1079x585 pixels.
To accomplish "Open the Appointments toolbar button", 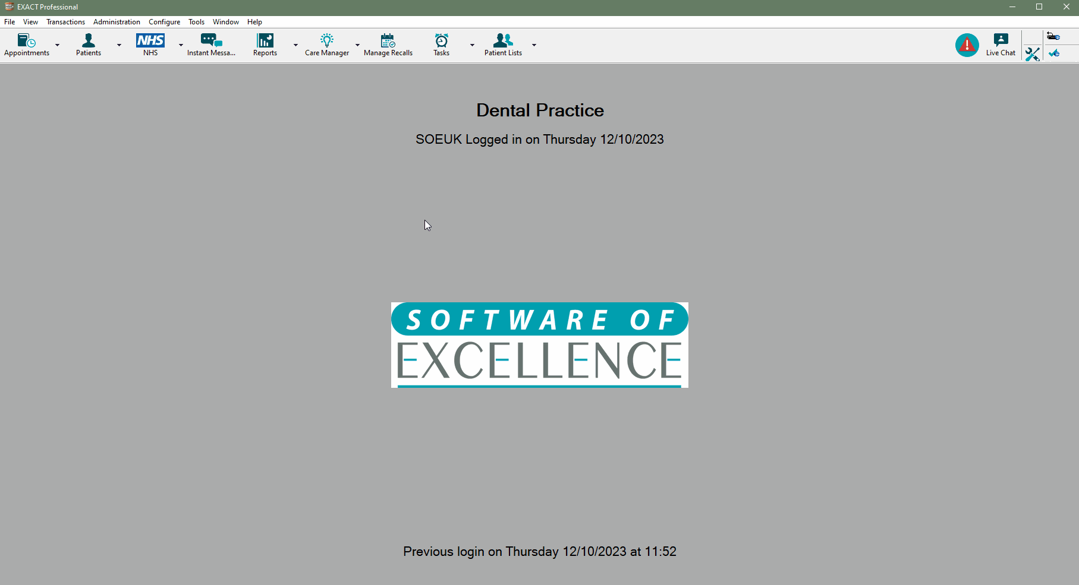I will (27, 45).
